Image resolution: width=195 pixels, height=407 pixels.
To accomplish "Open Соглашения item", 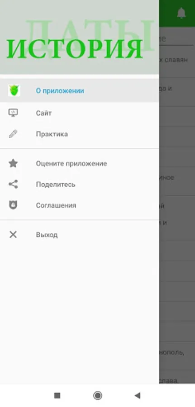I will click(x=80, y=205).
